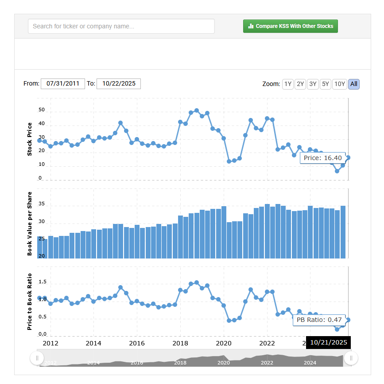Select the All zoom button

pos(353,84)
